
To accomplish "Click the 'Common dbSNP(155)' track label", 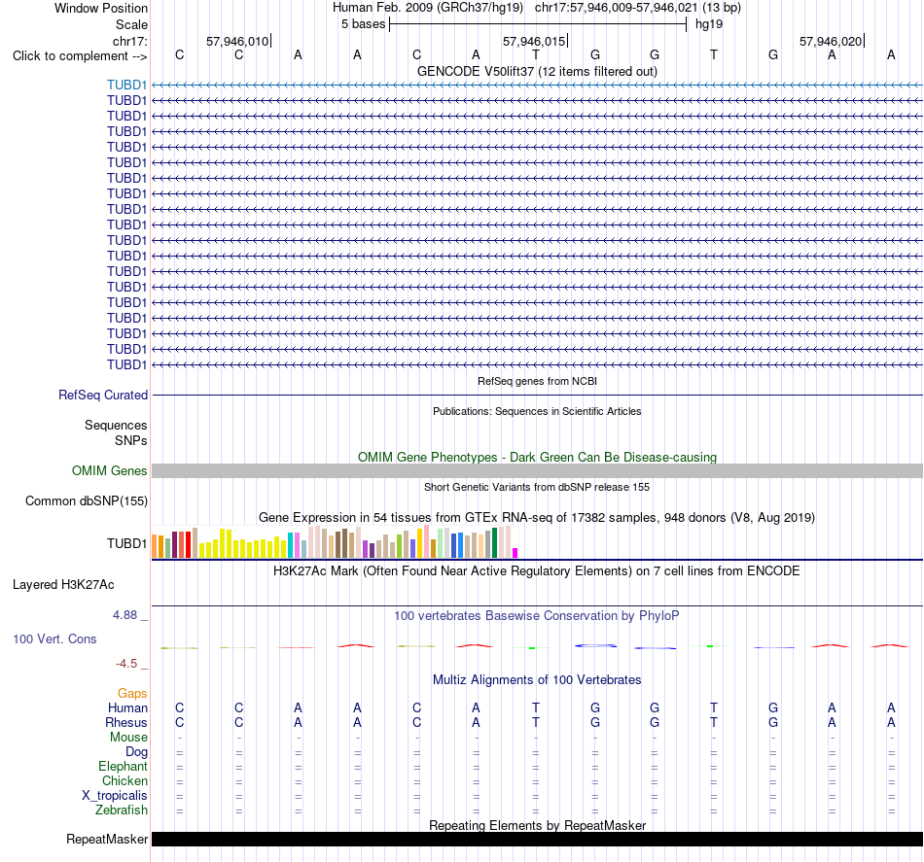I will point(86,501).
